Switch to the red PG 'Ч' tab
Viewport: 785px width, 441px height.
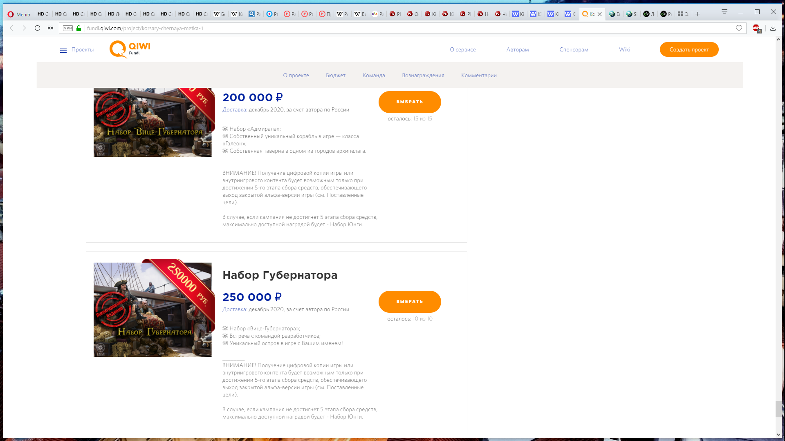pos(500,14)
